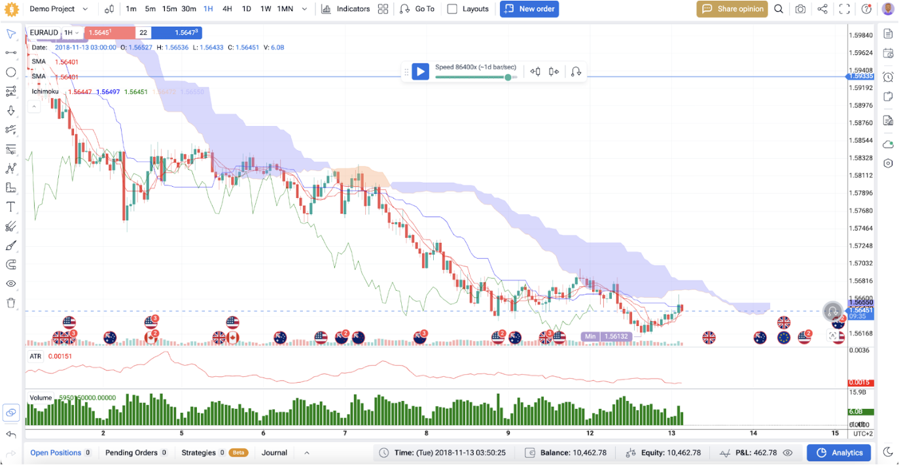
Task: Click the New order button
Action: [529, 8]
